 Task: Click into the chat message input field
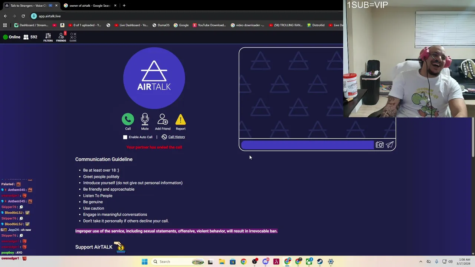tap(307, 145)
